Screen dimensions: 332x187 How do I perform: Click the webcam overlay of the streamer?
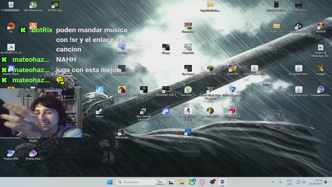coord(41,113)
